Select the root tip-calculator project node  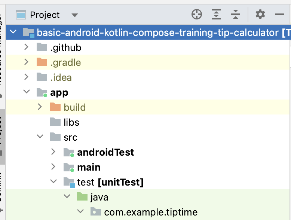pos(157,33)
